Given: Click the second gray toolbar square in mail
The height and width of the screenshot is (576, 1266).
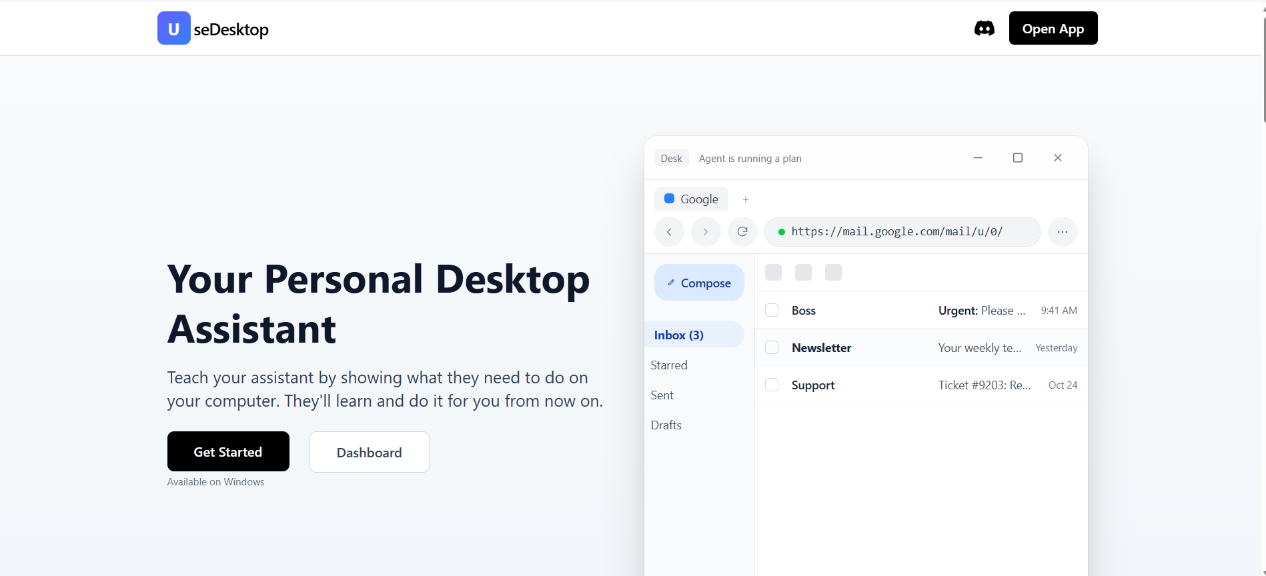Looking at the screenshot, I should tap(803, 272).
